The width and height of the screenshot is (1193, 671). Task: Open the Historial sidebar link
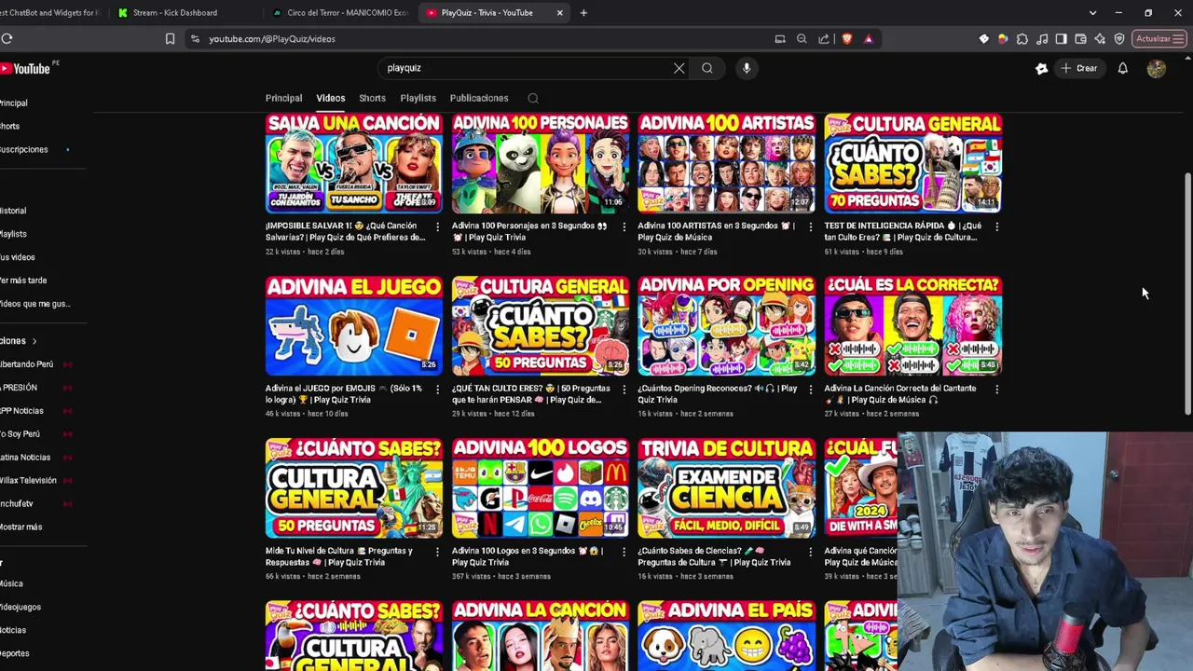click(x=13, y=211)
